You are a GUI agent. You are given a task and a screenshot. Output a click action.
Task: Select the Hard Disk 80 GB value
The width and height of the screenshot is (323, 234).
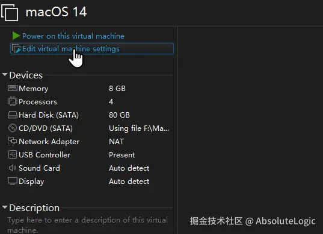pos(119,115)
